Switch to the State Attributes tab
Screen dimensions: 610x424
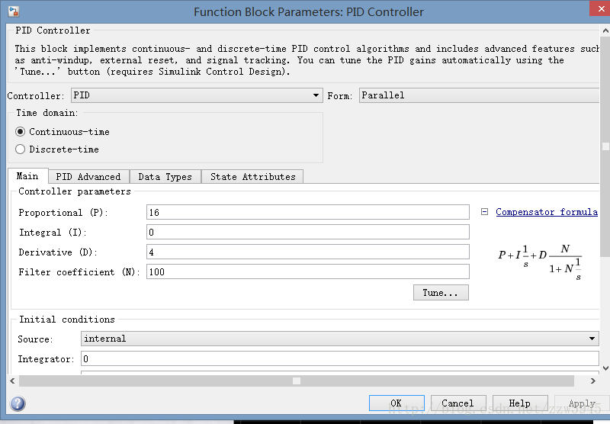pos(253,177)
